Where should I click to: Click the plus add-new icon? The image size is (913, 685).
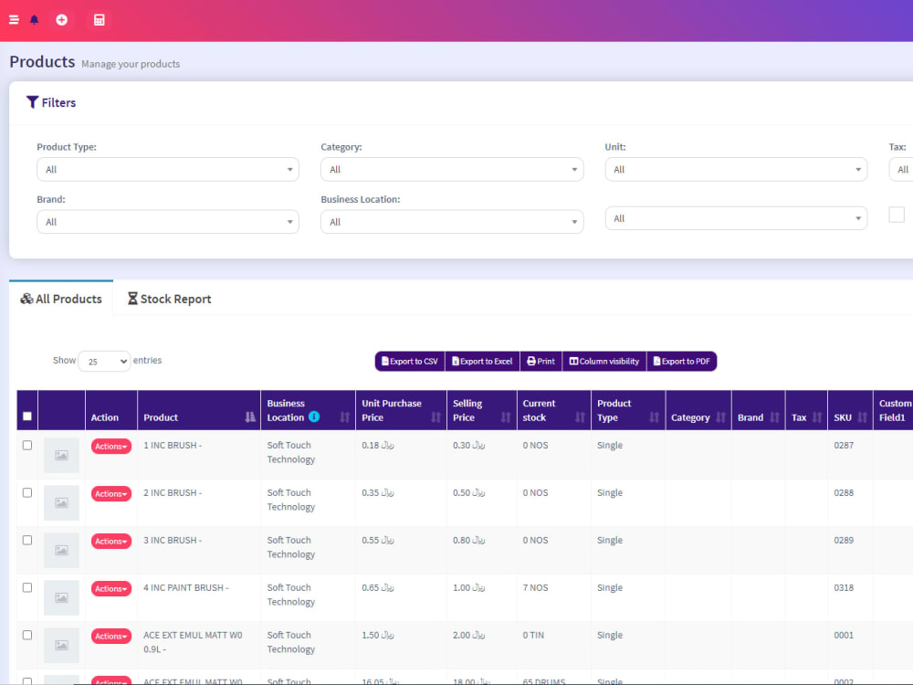[x=61, y=20]
